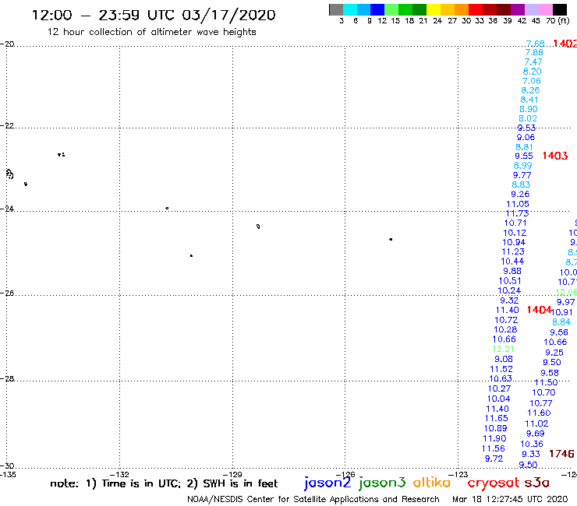The image size is (577, 506).
Task: Click the value '9.06'
Action: [526, 137]
